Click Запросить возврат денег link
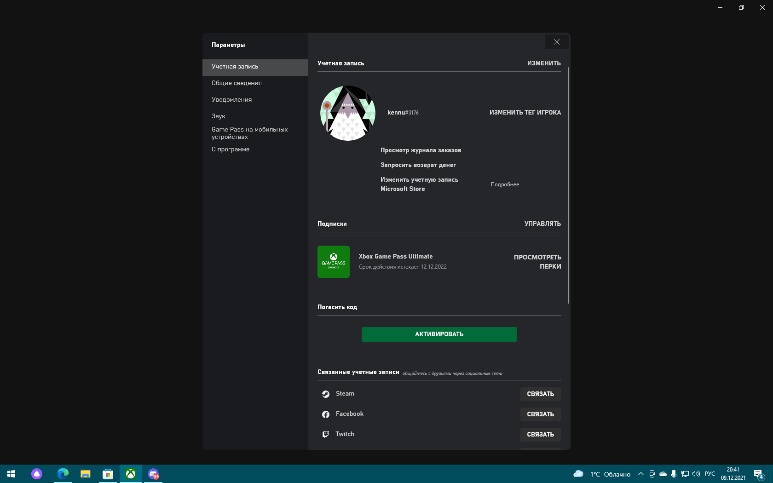Image resolution: width=773 pixels, height=483 pixels. coord(418,165)
